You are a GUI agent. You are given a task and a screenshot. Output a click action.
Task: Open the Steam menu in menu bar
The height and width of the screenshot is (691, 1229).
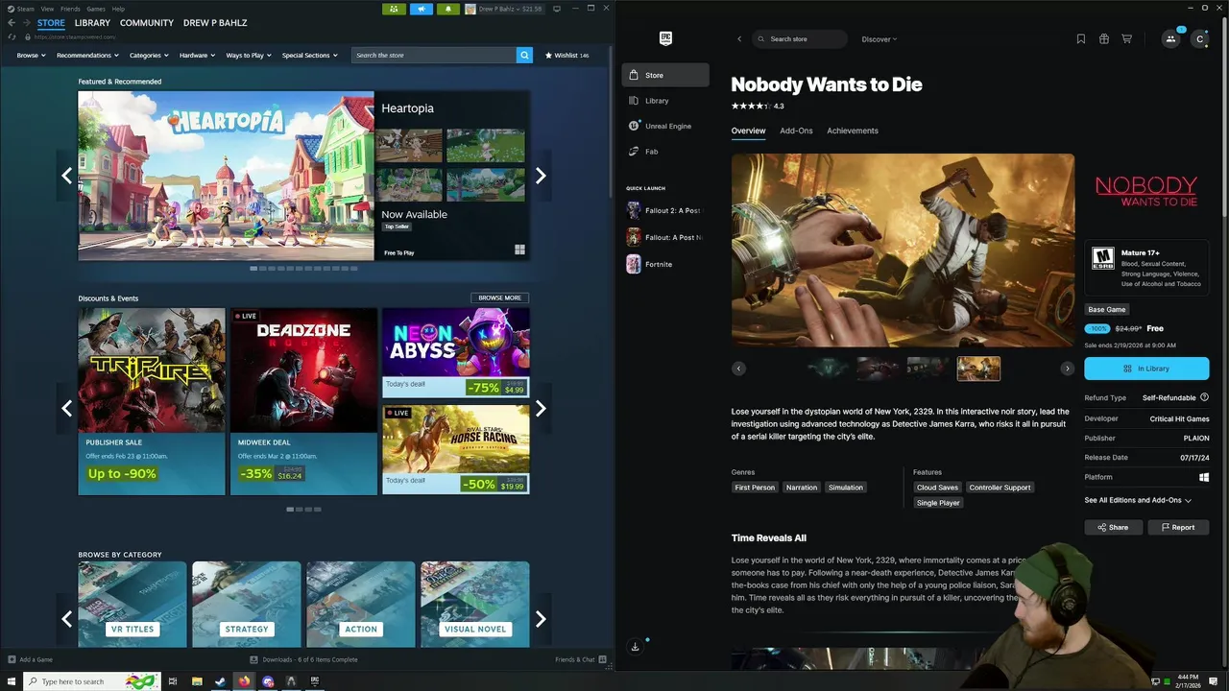coord(25,9)
